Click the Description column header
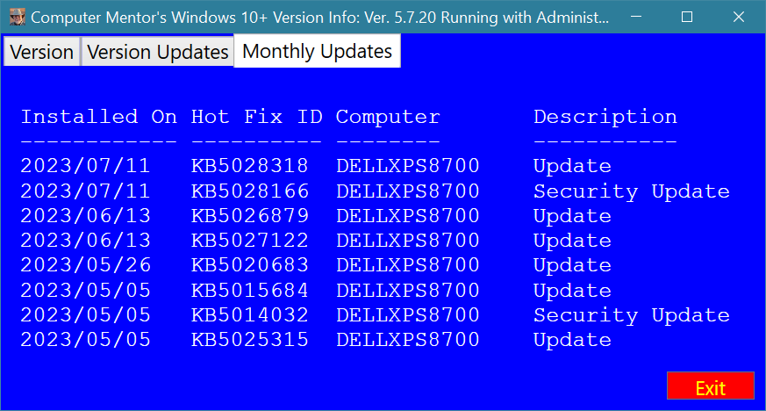This screenshot has height=411, width=766. 605,117
